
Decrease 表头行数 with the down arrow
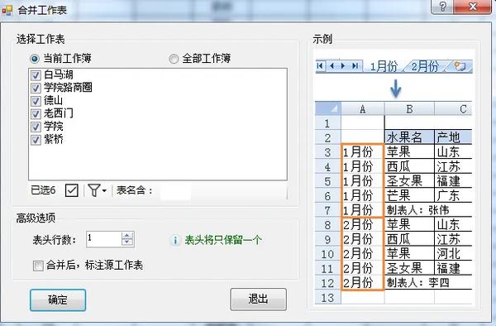[127, 242]
